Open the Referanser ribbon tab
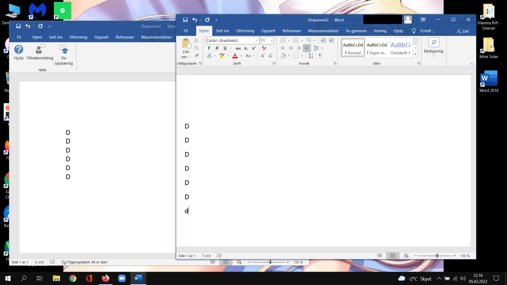 tap(292, 30)
